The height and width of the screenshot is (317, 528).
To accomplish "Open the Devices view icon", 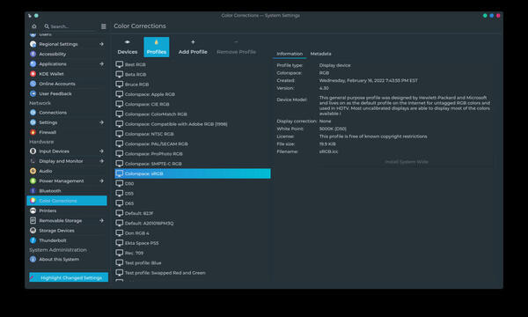I will coord(128,42).
